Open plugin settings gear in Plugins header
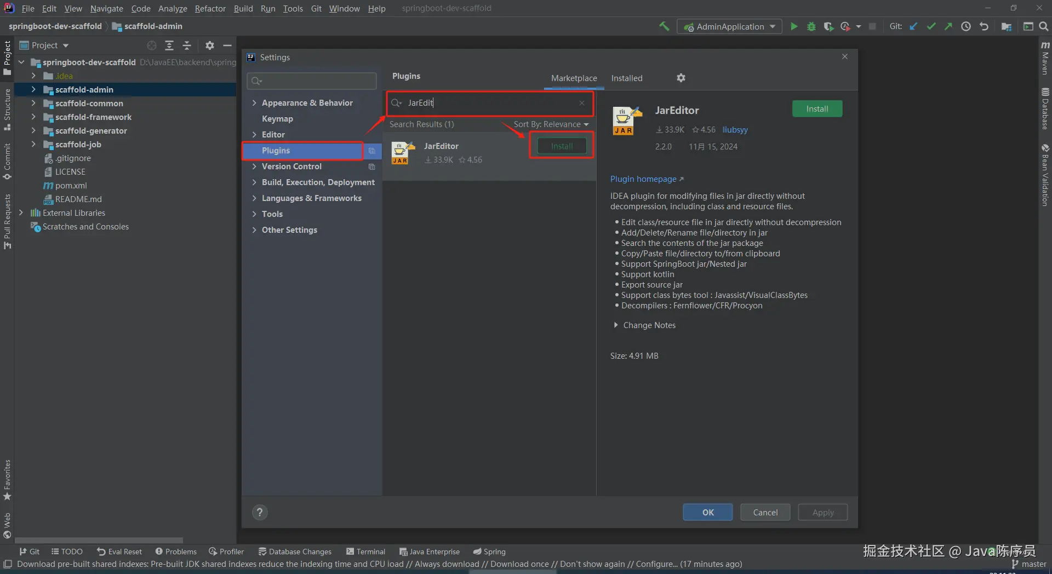The image size is (1052, 574). click(681, 78)
